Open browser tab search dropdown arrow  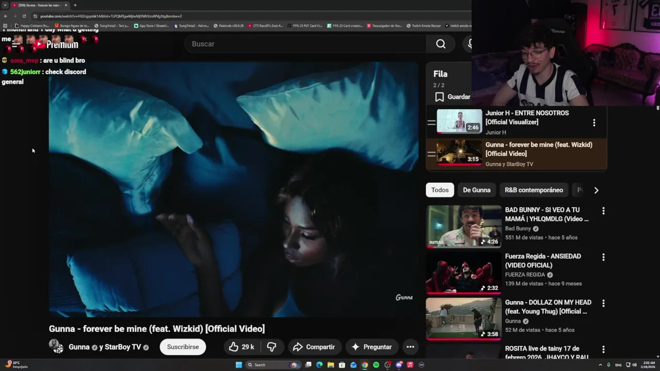(x=5, y=5)
